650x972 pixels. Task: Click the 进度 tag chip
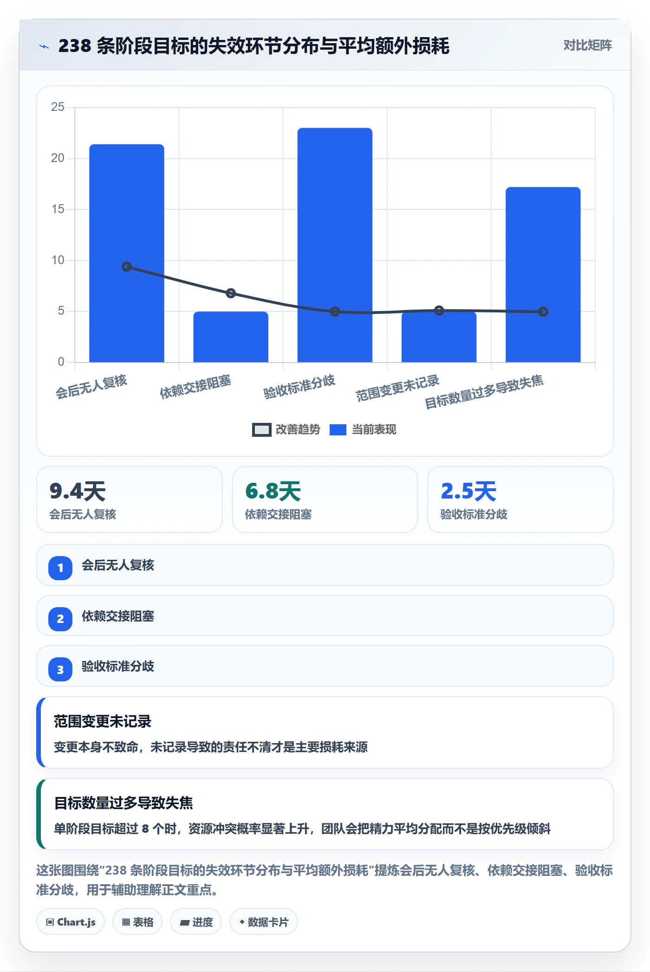pos(196,922)
